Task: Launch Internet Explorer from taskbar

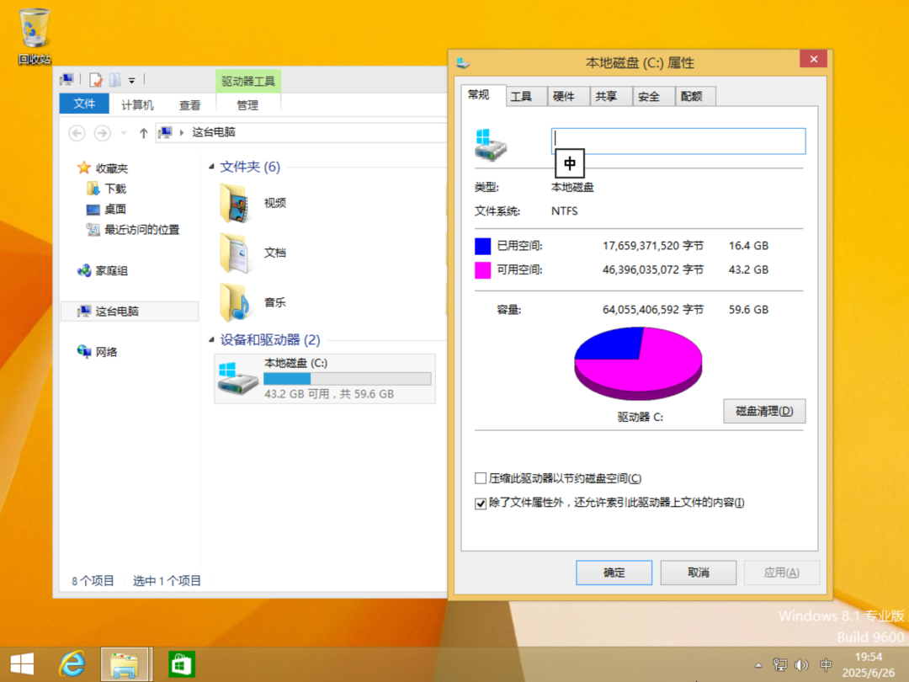Action: tap(72, 664)
